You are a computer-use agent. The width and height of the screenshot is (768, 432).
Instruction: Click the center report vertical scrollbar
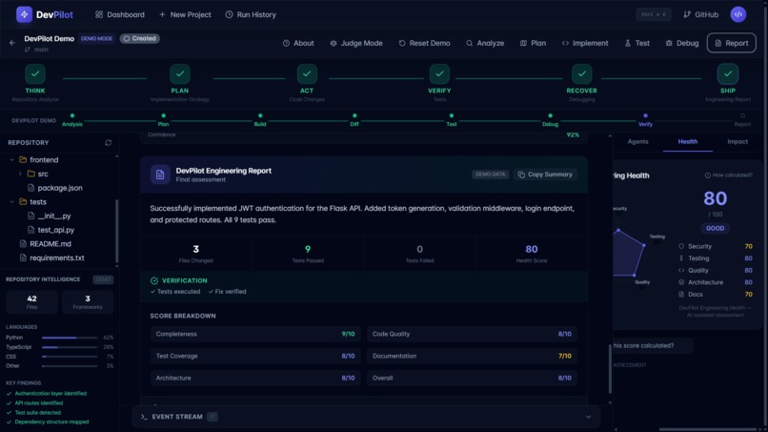tap(610, 369)
